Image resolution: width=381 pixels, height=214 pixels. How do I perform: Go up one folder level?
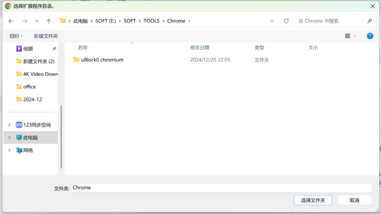49,21
